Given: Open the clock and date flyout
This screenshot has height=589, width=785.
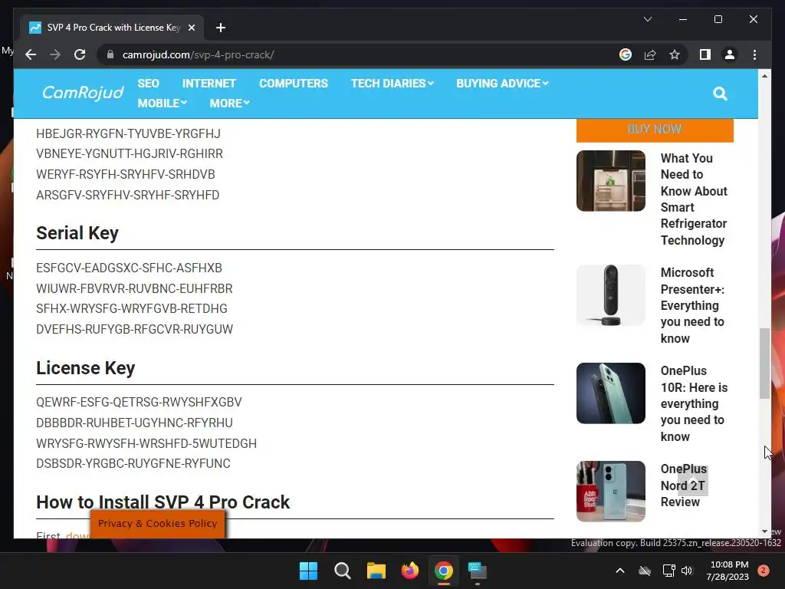Looking at the screenshot, I should click(x=728, y=571).
